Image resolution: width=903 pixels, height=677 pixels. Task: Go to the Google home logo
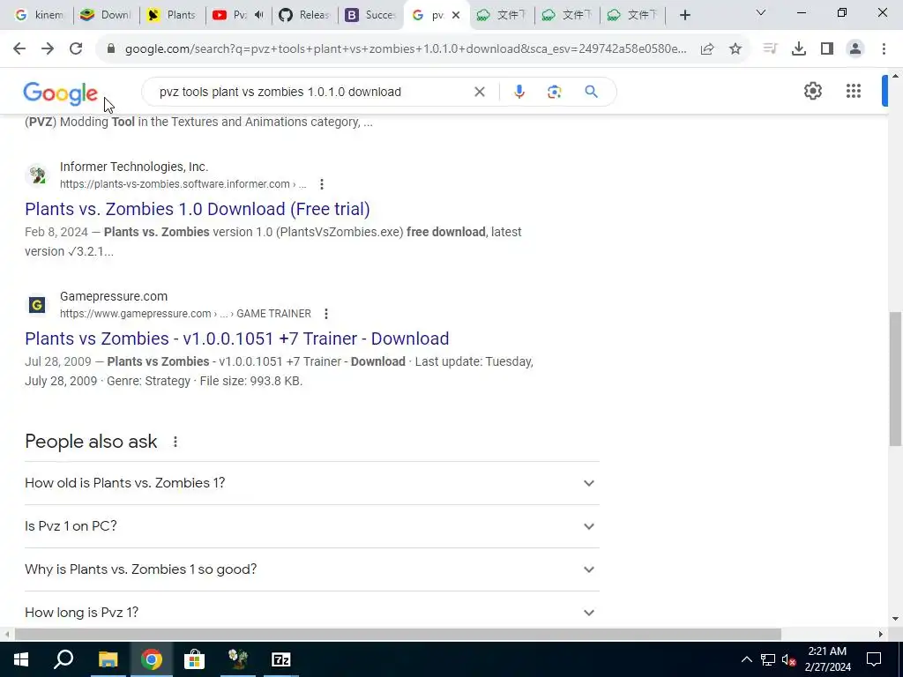coord(60,93)
